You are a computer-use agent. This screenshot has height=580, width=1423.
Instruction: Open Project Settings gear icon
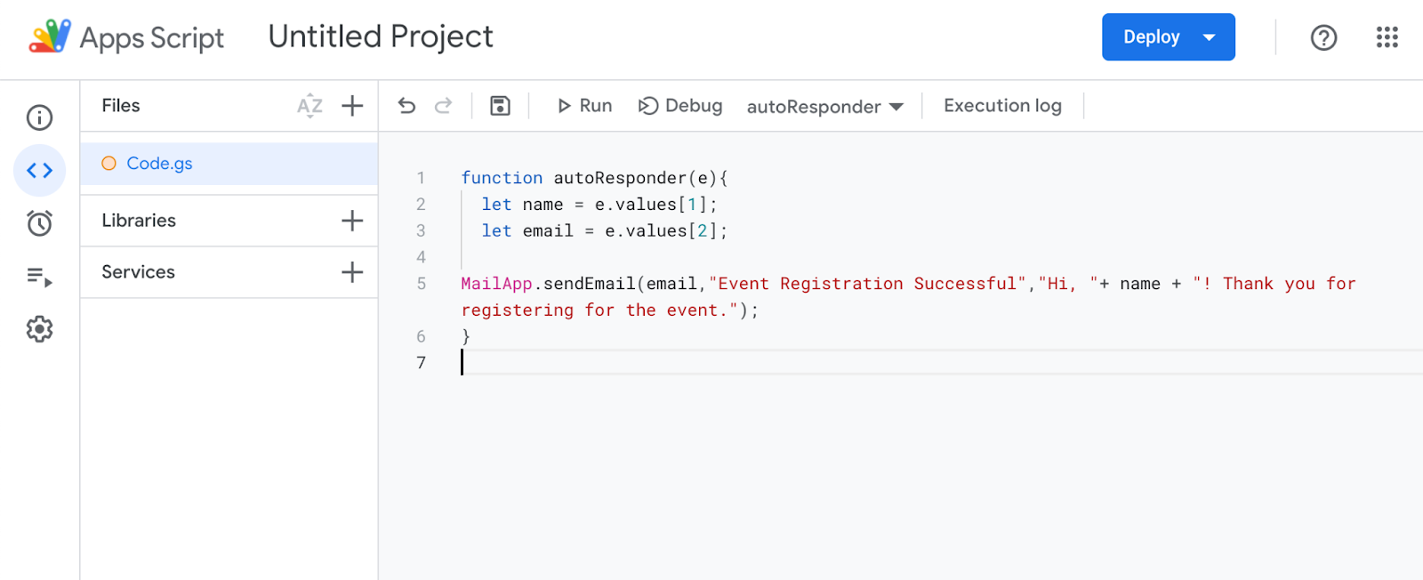39,329
